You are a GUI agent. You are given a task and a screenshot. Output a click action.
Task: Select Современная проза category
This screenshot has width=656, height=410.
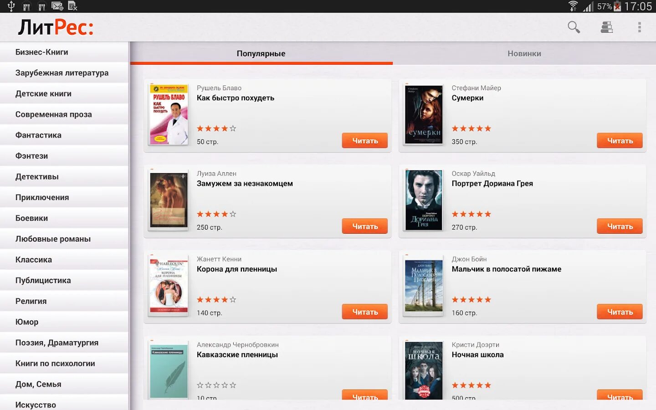click(x=64, y=114)
